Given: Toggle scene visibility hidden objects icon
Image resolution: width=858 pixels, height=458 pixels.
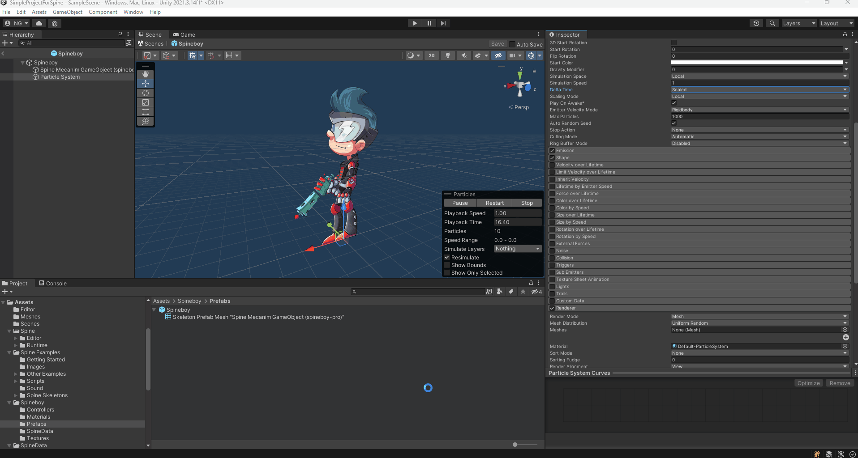Looking at the screenshot, I should click(x=498, y=55).
